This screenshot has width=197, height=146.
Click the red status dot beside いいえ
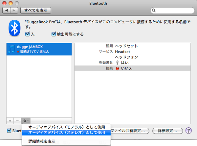click(x=117, y=69)
